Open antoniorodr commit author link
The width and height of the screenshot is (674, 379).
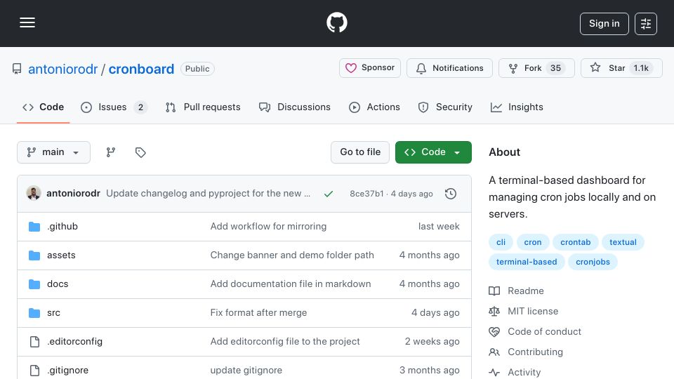73,194
